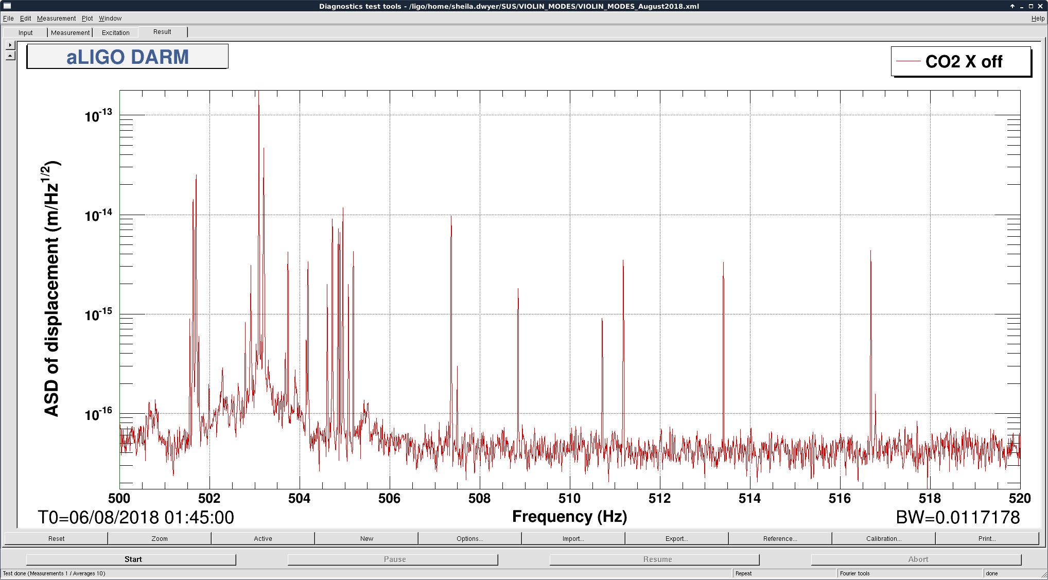This screenshot has height=580, width=1048.
Task: Click the Export button
Action: tap(676, 539)
